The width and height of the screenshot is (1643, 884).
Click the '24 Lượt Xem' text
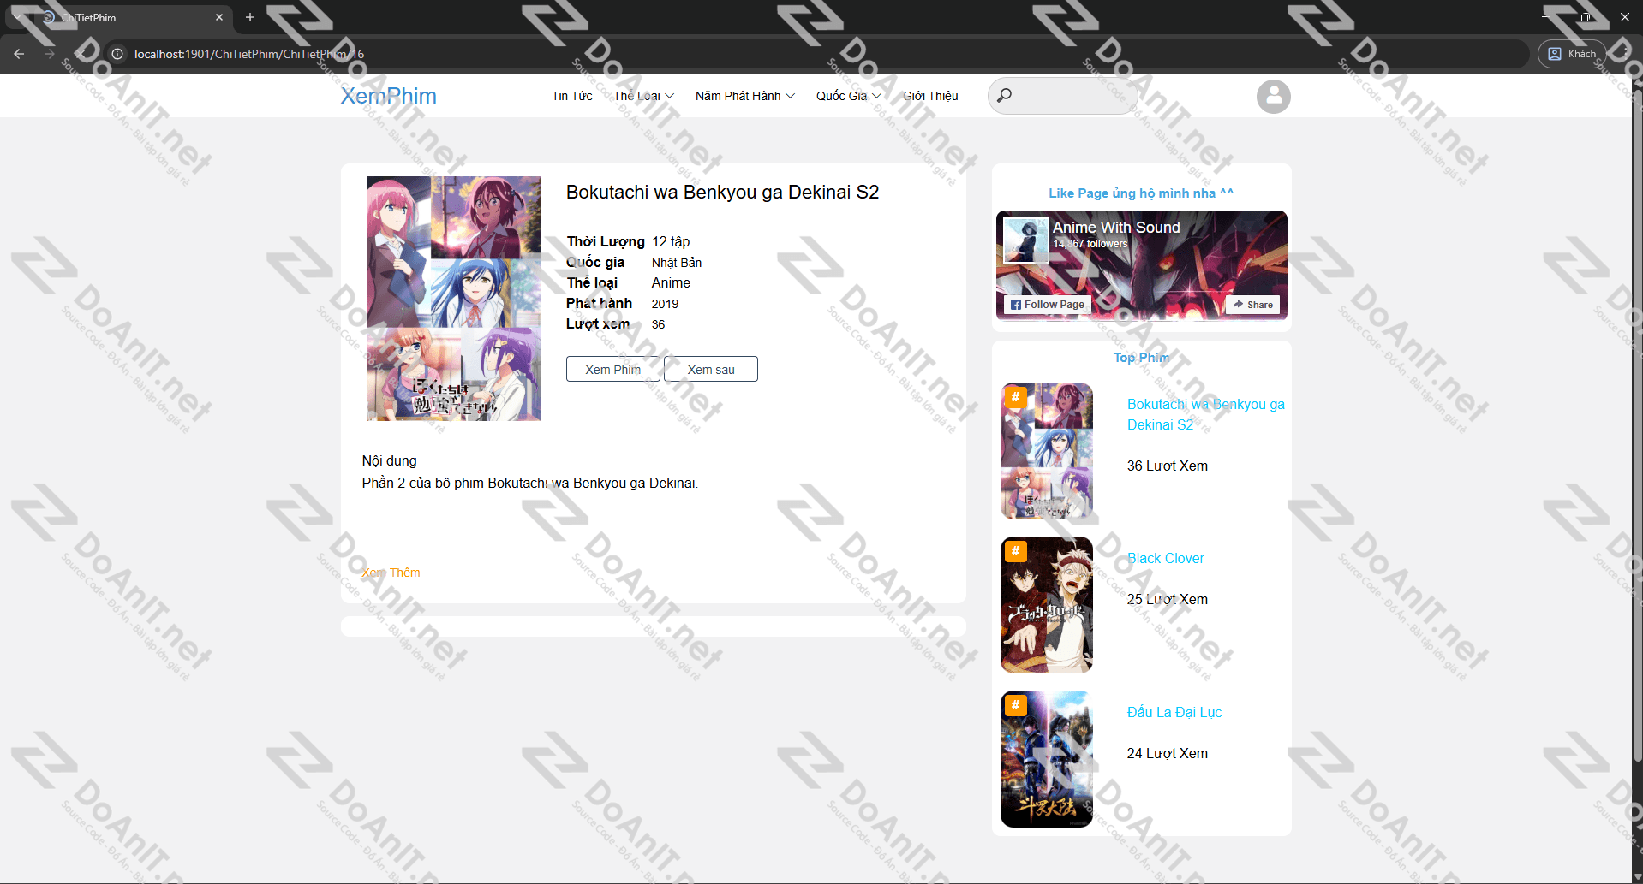1167,753
